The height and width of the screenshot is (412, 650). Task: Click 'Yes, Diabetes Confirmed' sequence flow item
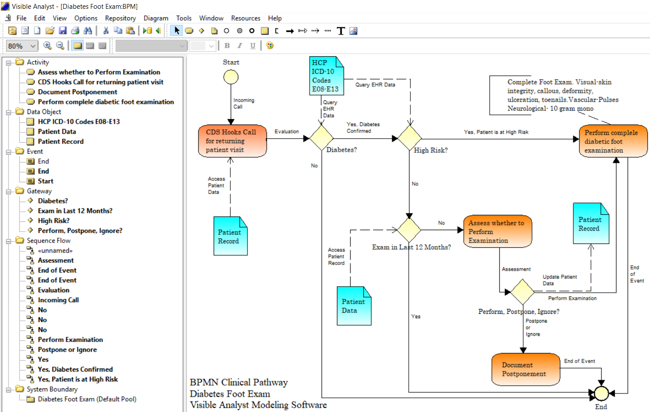pyautogui.click(x=75, y=369)
